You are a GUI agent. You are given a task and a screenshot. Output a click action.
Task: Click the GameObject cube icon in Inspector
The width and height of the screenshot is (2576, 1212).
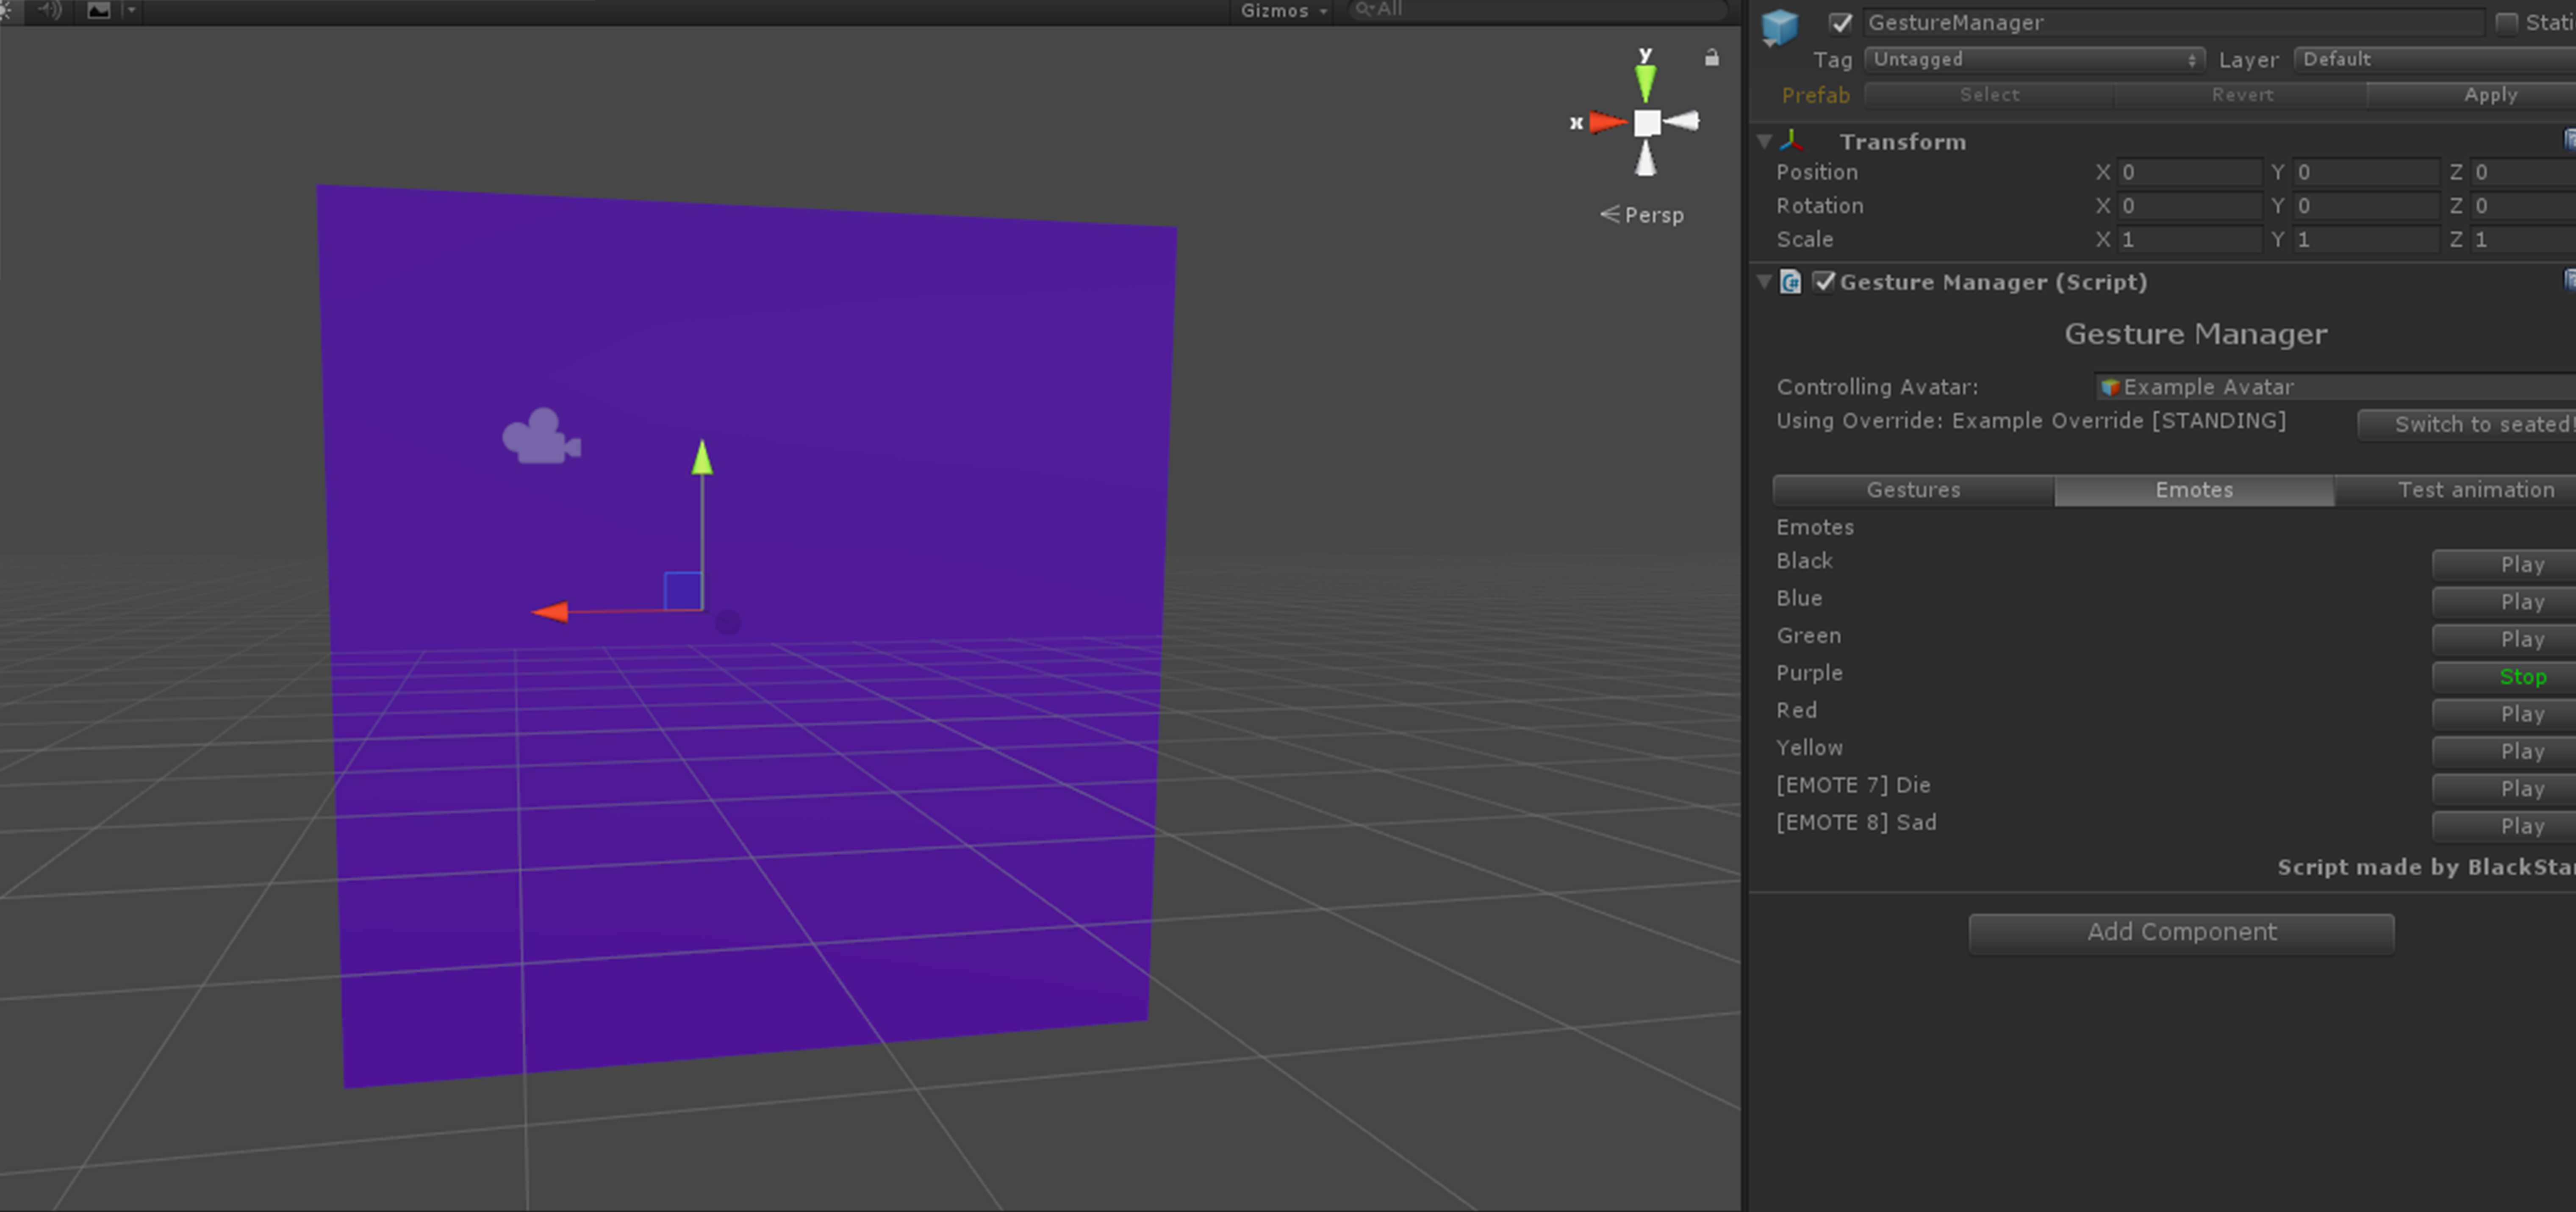1780,26
